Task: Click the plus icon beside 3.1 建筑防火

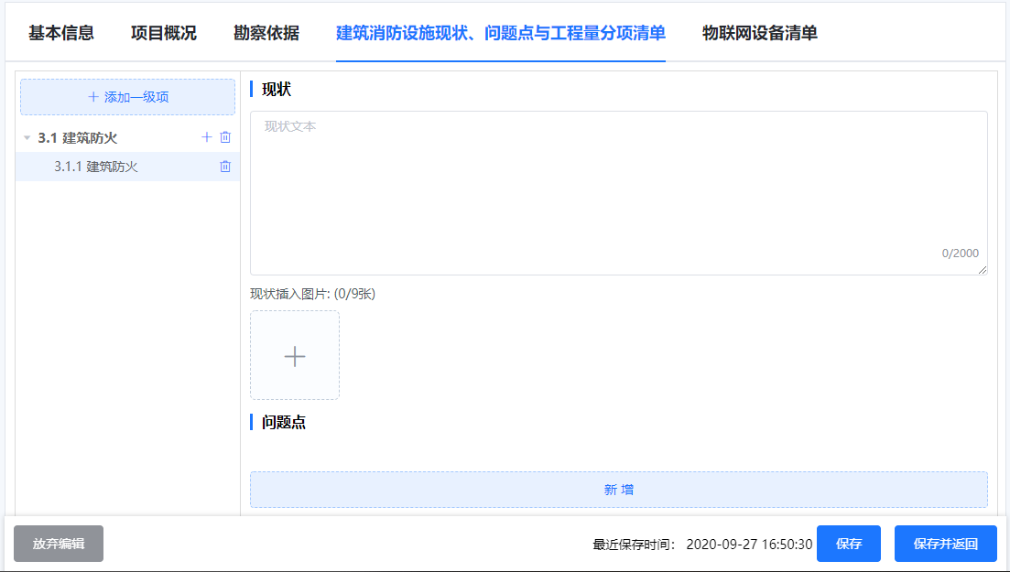Action: [x=207, y=137]
